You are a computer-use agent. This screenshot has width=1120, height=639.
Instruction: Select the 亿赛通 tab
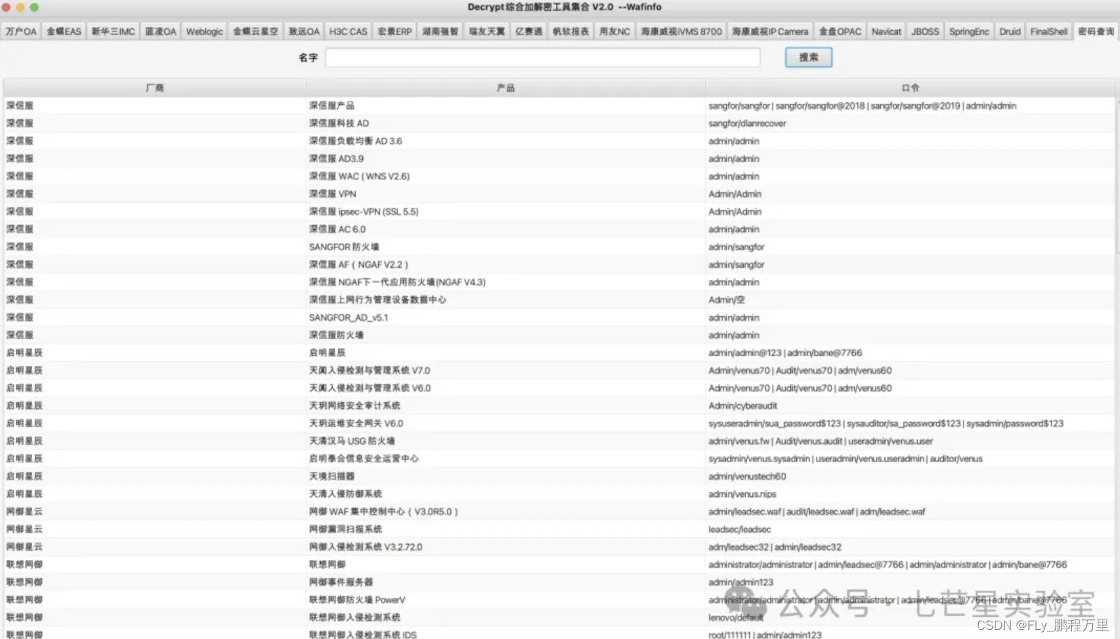tap(529, 31)
